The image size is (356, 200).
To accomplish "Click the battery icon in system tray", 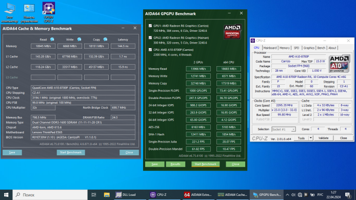I will (x=312, y=195).
